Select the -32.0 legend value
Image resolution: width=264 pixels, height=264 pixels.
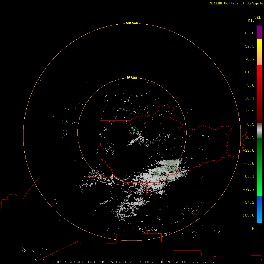[x=248, y=150]
